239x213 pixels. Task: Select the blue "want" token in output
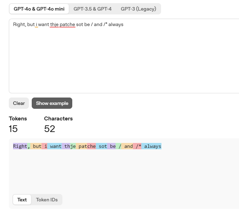coord(55,146)
